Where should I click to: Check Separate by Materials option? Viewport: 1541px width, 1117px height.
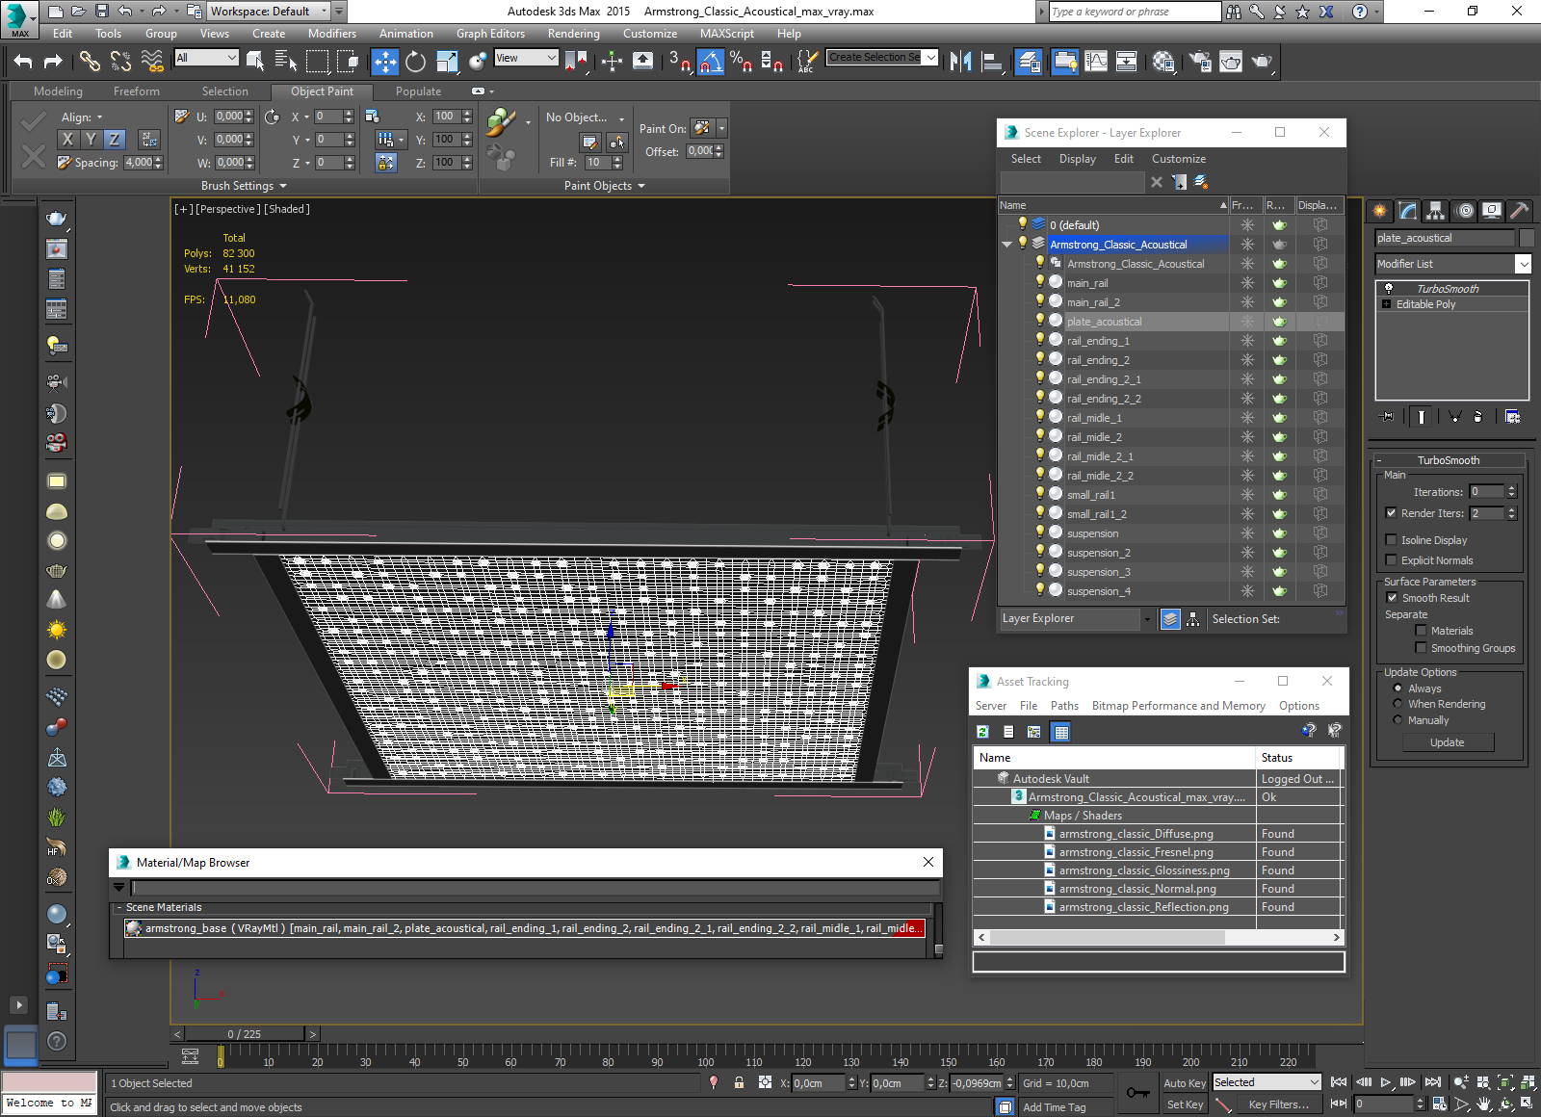(1421, 631)
